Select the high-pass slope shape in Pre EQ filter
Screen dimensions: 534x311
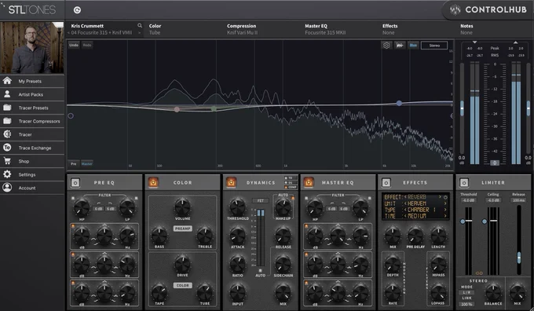tap(99, 203)
